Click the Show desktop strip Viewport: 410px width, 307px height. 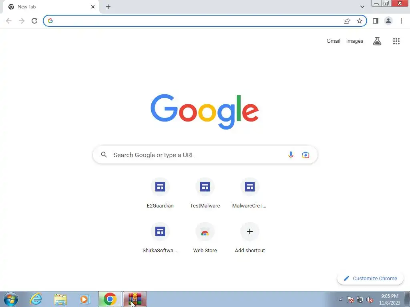(x=407, y=299)
